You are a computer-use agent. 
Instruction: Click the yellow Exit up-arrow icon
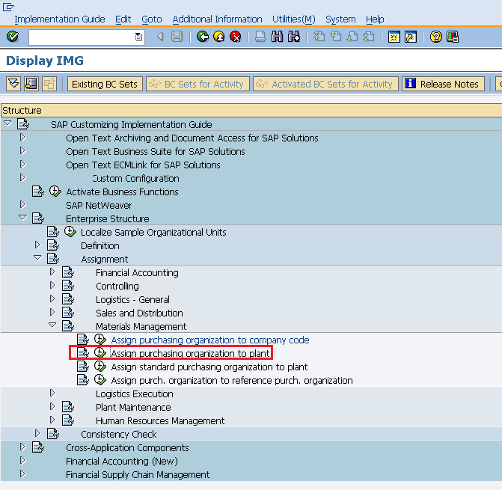[219, 37]
